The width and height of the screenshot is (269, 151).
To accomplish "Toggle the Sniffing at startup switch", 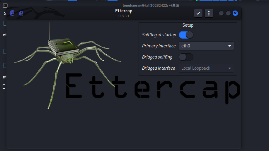I will pos(186,35).
